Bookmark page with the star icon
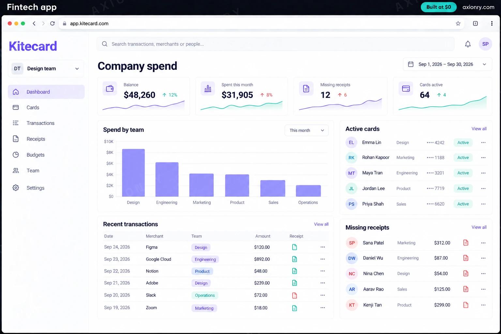 point(458,23)
